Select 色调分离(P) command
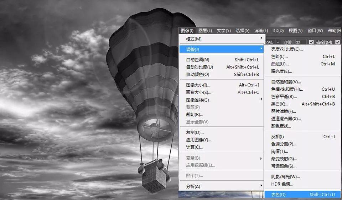 tap(303, 144)
